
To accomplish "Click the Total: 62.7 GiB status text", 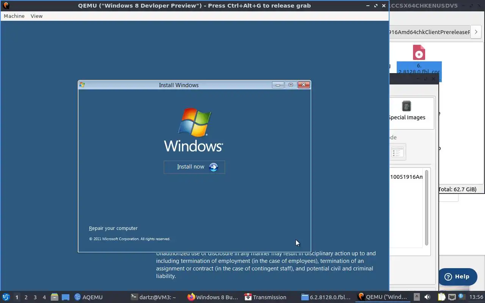I will (x=458, y=189).
